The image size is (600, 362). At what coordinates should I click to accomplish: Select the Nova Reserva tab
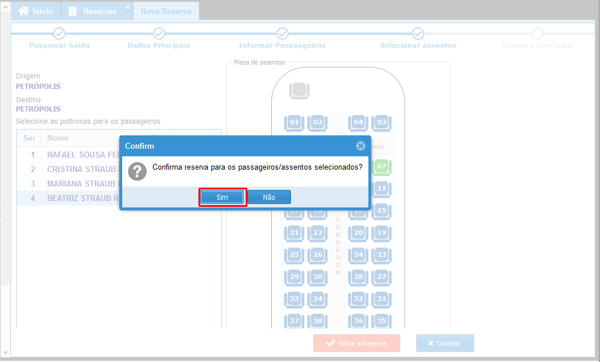(166, 11)
